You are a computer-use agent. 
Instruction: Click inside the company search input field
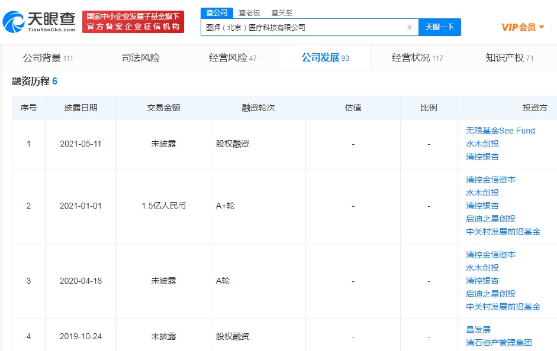302,27
